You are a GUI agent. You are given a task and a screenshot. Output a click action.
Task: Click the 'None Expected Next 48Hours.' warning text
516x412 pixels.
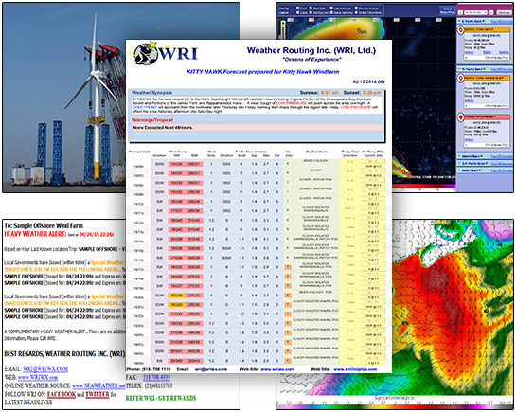[163, 127]
